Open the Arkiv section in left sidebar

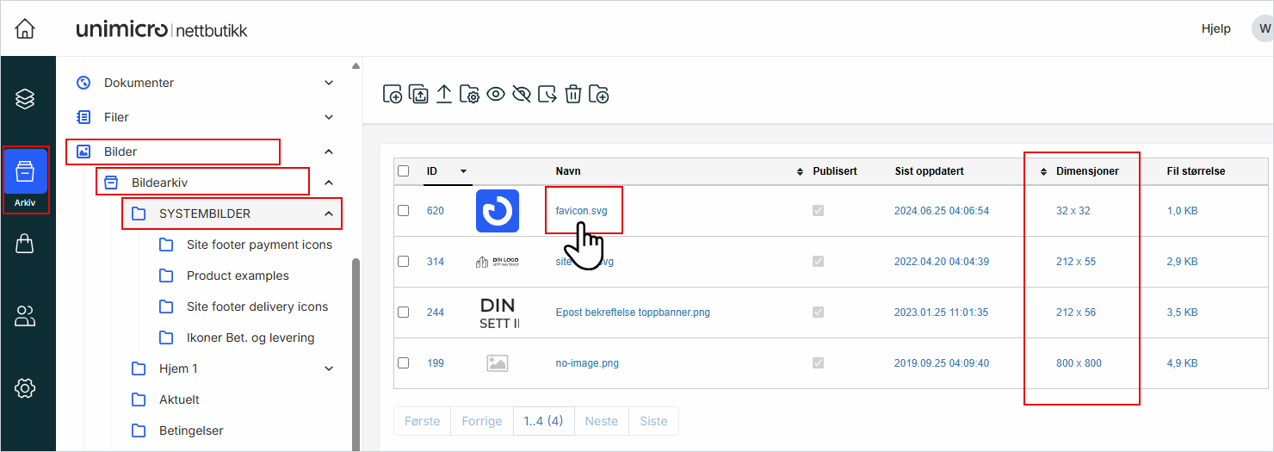[25, 180]
